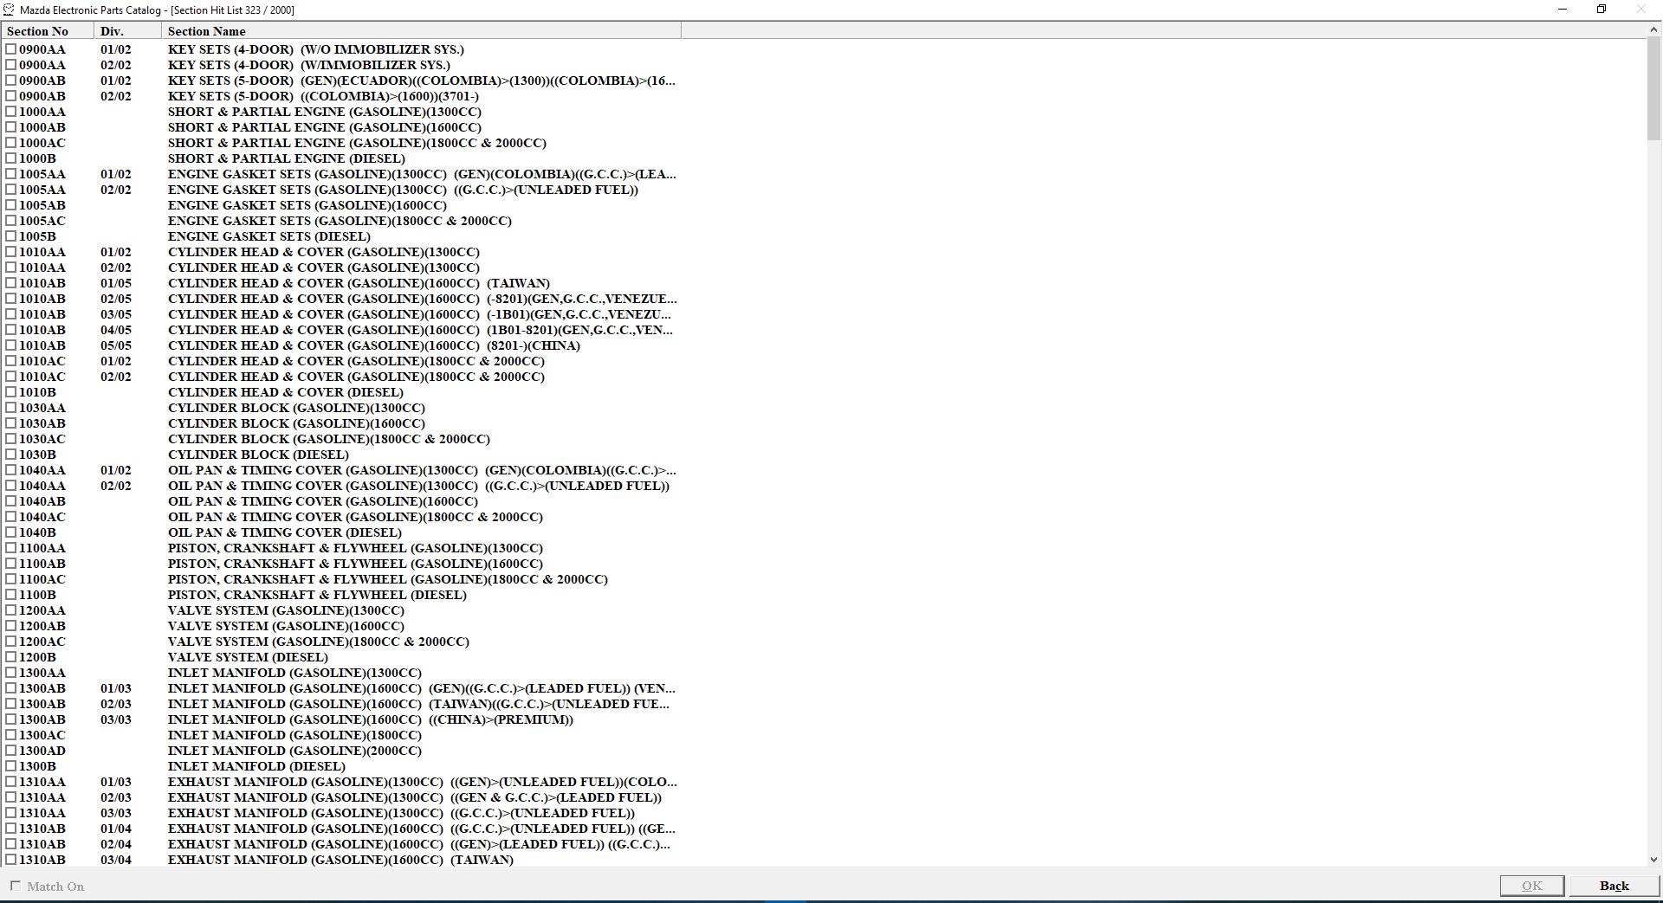The image size is (1663, 903).
Task: Check the 1200AA VALVE SYSTEM (1300CC) checkbox
Action: [10, 610]
